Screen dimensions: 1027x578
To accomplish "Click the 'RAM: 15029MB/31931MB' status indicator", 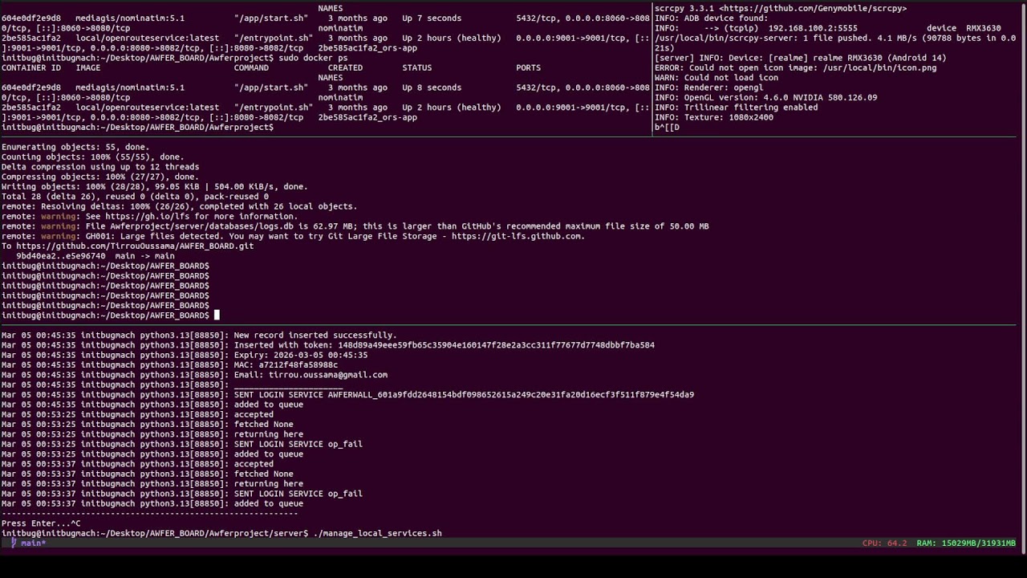I will (966, 543).
